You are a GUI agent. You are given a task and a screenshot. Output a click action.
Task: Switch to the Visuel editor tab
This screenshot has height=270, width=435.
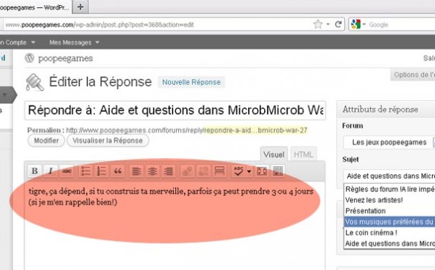pyautogui.click(x=274, y=155)
